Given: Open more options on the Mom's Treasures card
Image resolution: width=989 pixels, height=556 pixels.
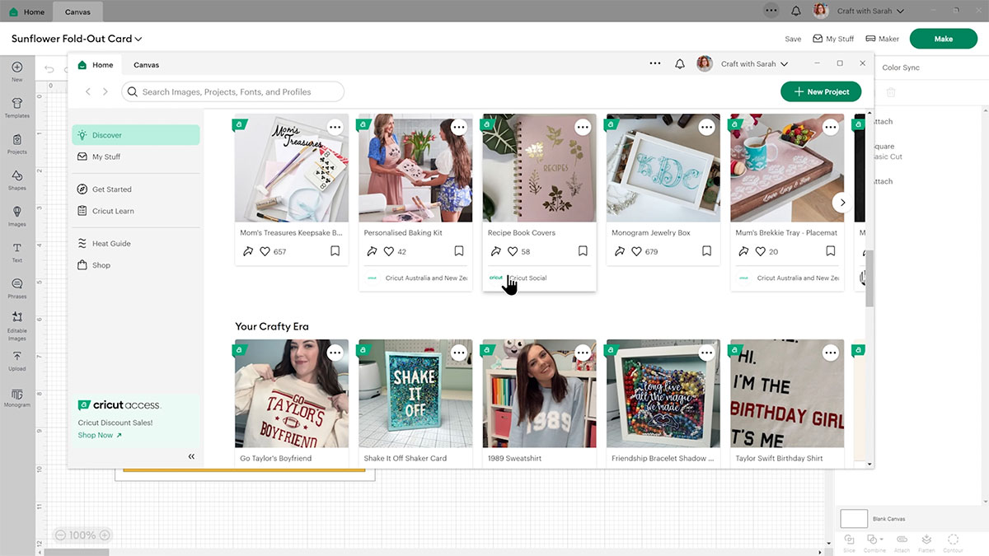Looking at the screenshot, I should tap(335, 127).
